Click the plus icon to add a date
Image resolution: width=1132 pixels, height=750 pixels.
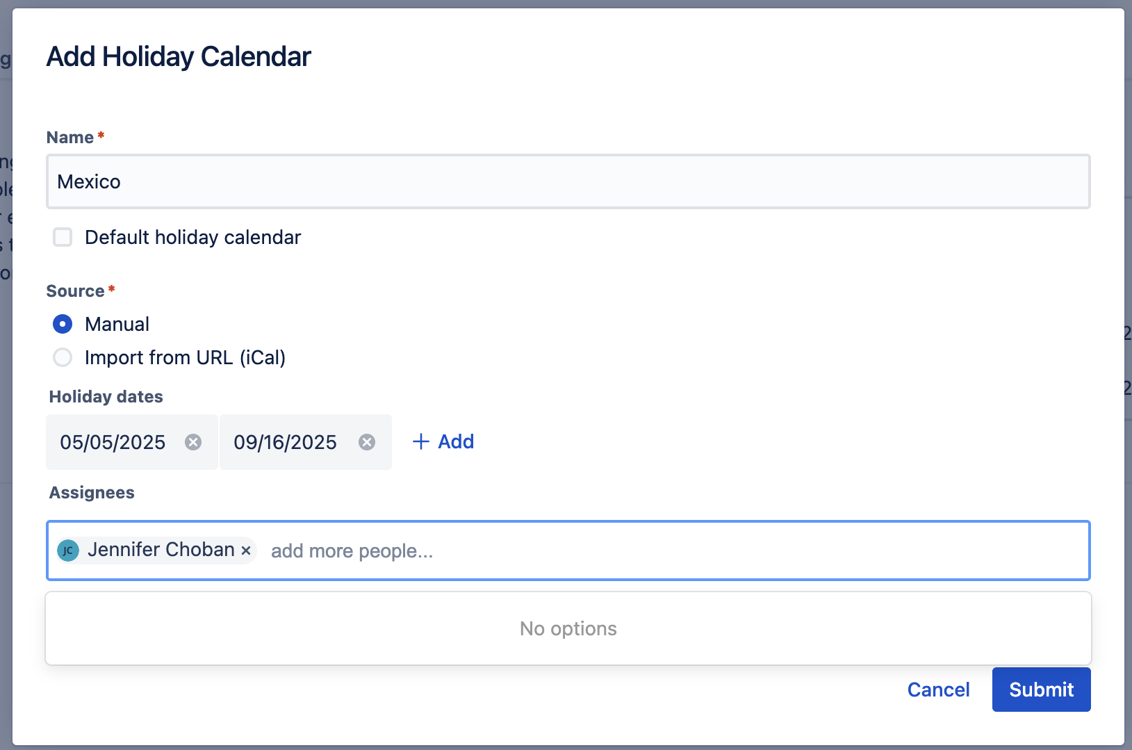(x=420, y=441)
